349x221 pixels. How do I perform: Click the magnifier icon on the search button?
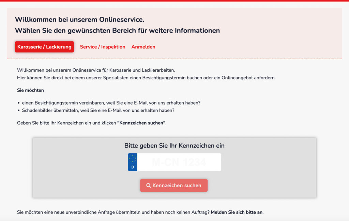point(149,185)
